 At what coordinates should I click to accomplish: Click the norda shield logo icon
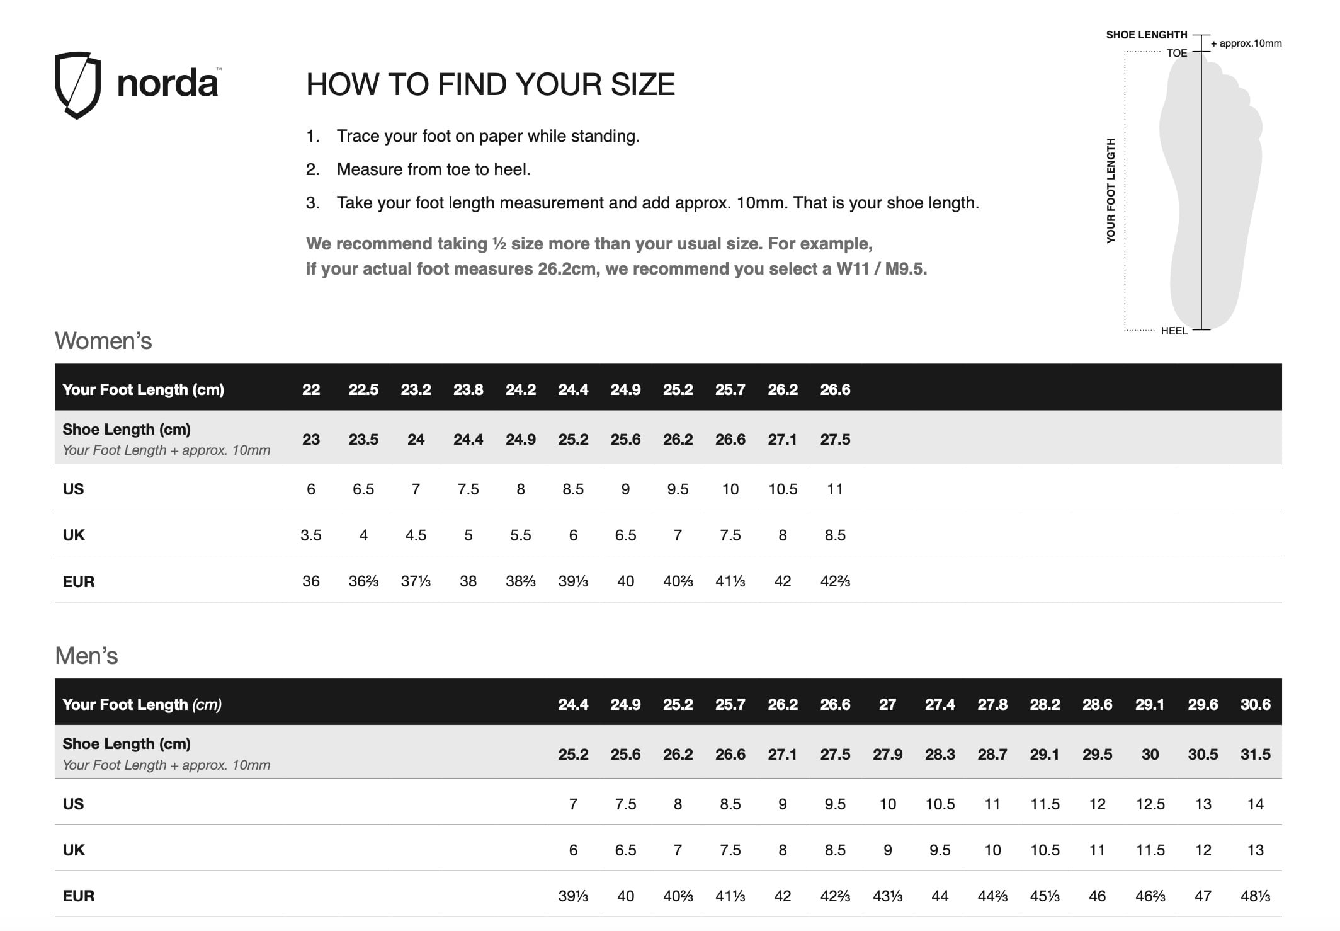coord(77,85)
